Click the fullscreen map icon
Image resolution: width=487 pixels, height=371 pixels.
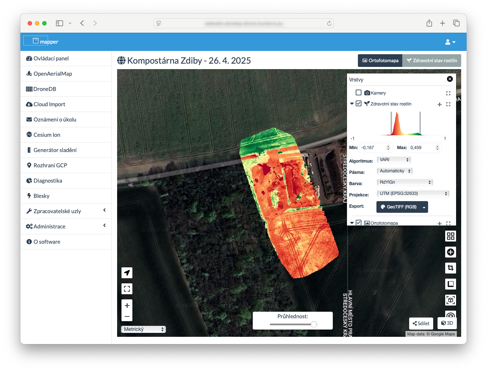click(x=127, y=289)
